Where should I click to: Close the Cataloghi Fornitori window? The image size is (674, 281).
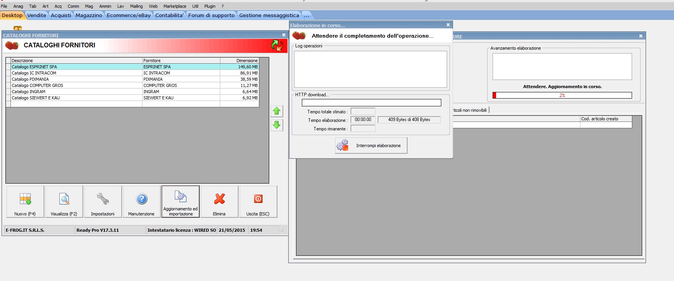(284, 35)
